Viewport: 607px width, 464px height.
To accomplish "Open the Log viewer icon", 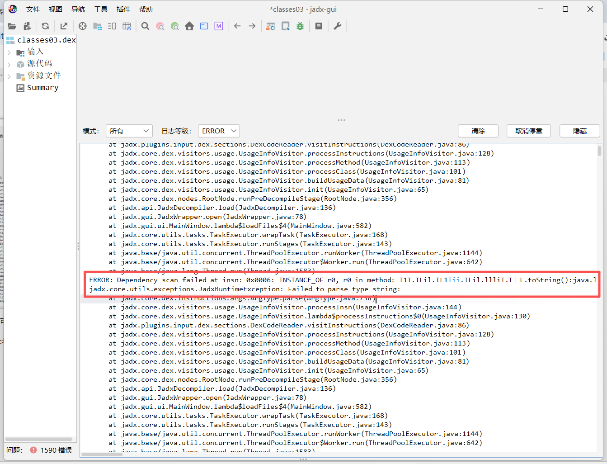I will coord(319,26).
